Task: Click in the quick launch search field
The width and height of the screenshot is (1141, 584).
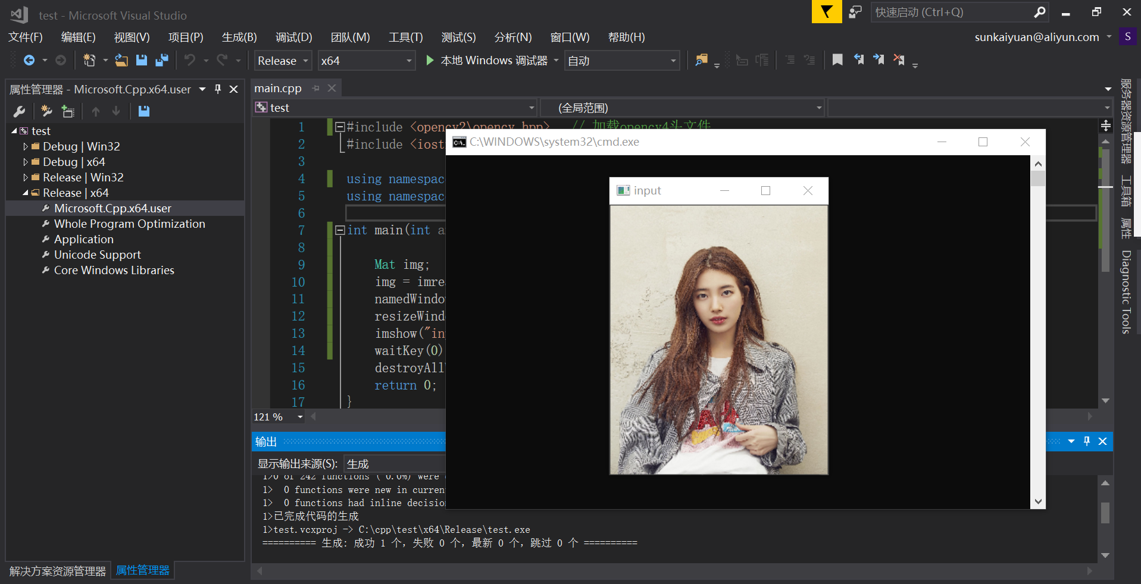Action: (953, 12)
